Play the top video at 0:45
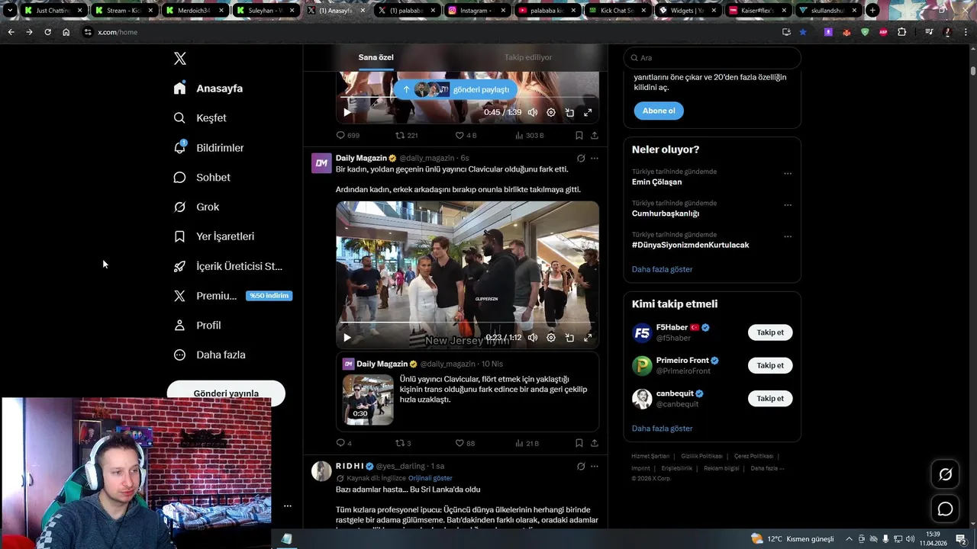The width and height of the screenshot is (977, 549). [x=347, y=112]
